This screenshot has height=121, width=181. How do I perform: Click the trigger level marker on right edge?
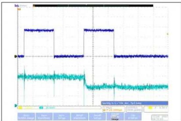coord(168,34)
